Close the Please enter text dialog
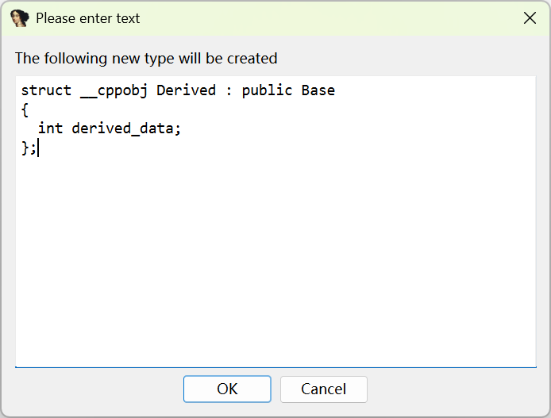The height and width of the screenshot is (418, 551). coord(530,18)
